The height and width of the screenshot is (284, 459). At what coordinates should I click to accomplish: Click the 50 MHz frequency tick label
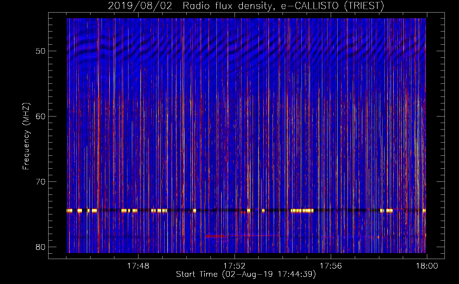point(41,51)
